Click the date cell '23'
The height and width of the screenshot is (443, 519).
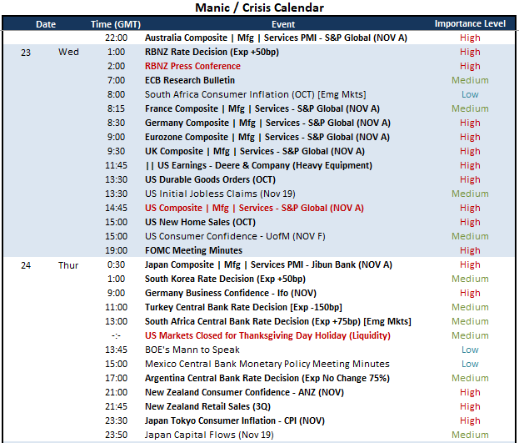click(x=26, y=53)
